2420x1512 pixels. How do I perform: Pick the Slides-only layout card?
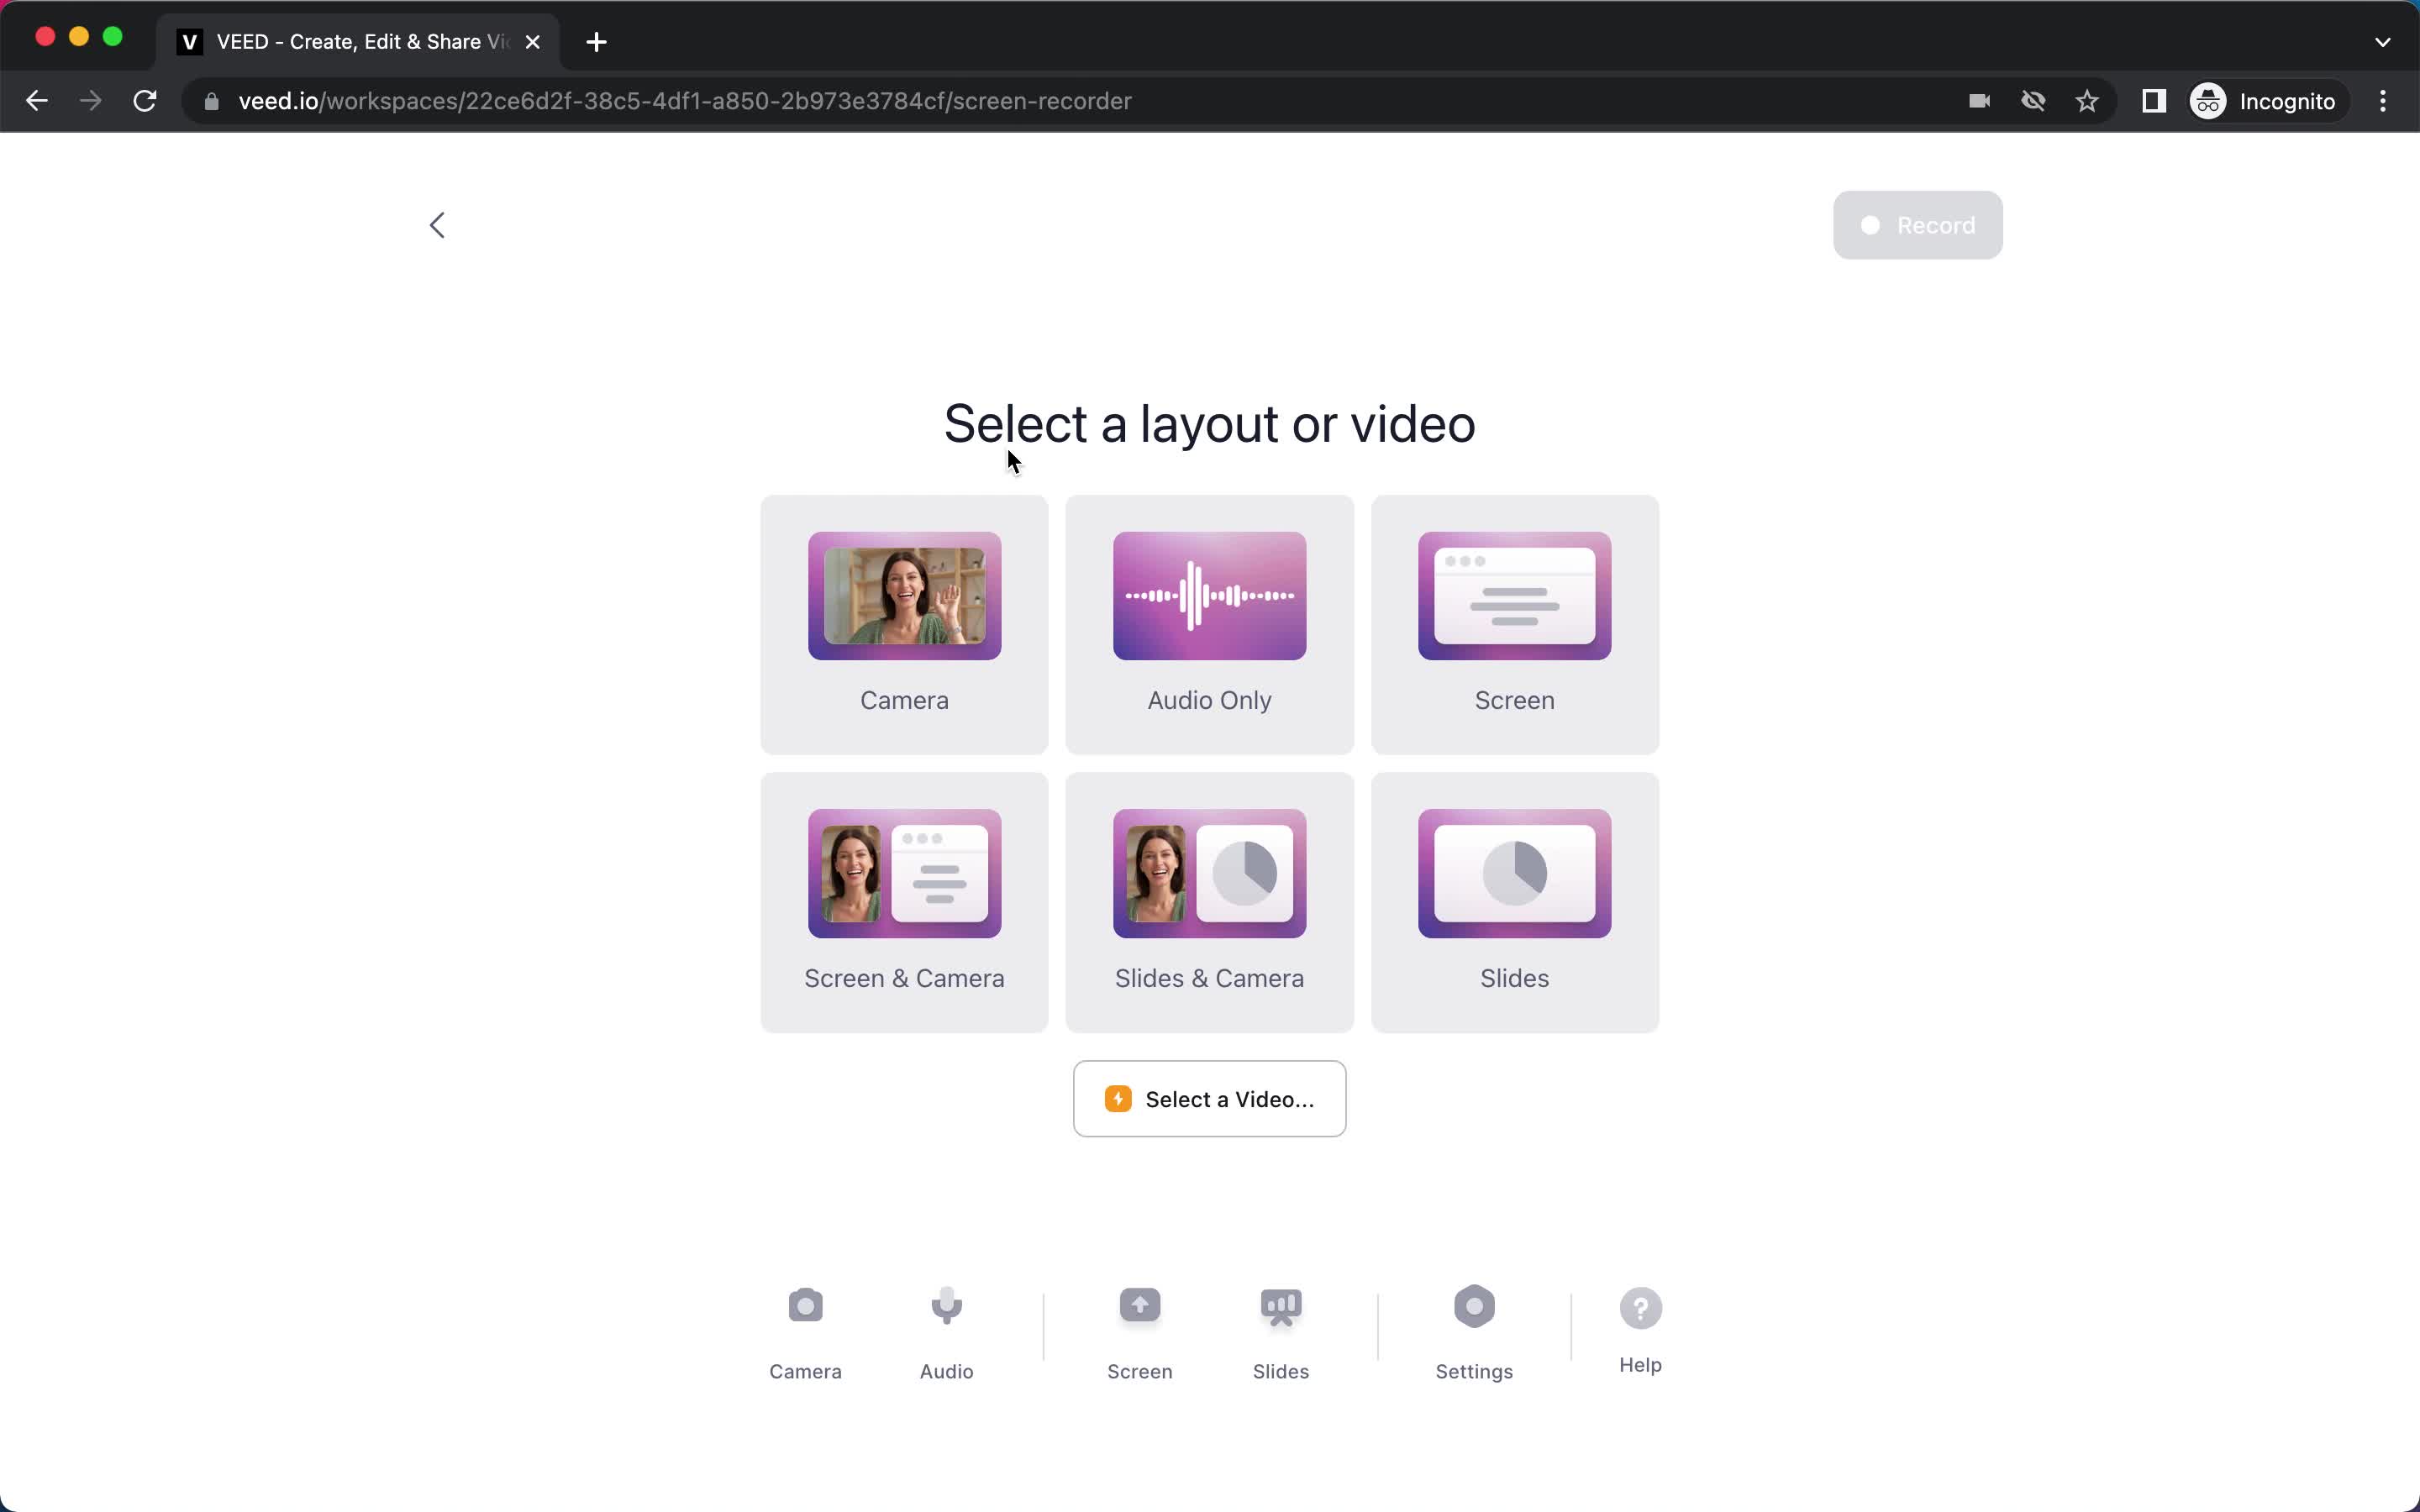point(1514,902)
